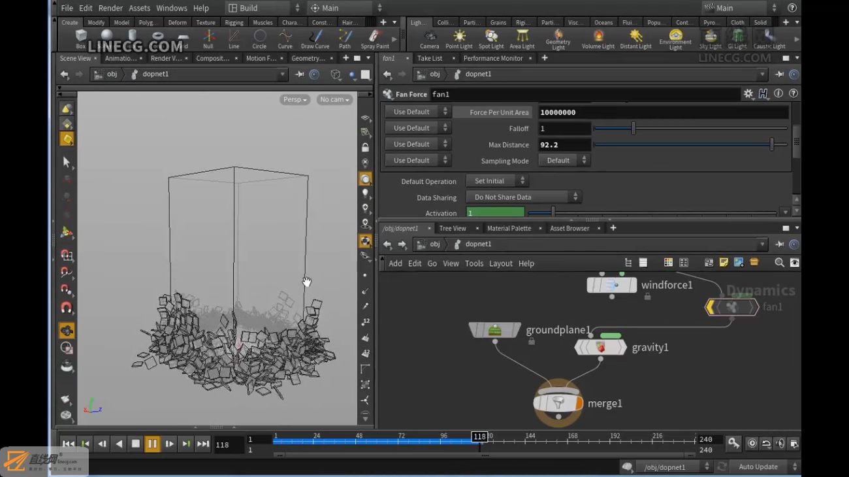Add a Distant Light
The height and width of the screenshot is (477, 849).
(635, 39)
